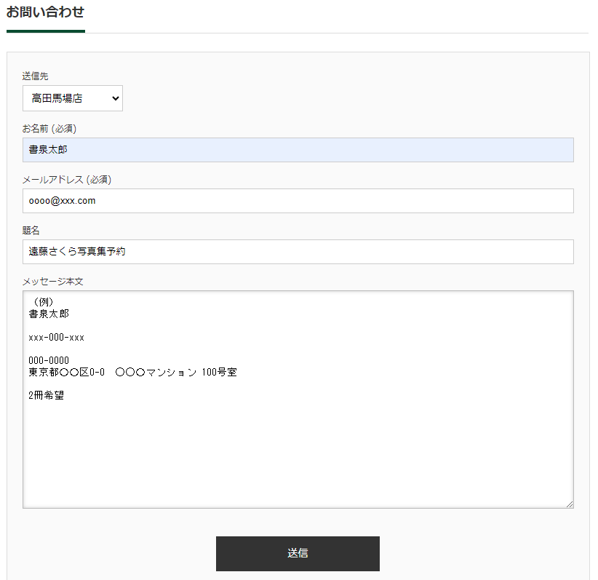Place cursor on the 2冊希望 line
Screen dimensions: 598x580
[x=46, y=395]
